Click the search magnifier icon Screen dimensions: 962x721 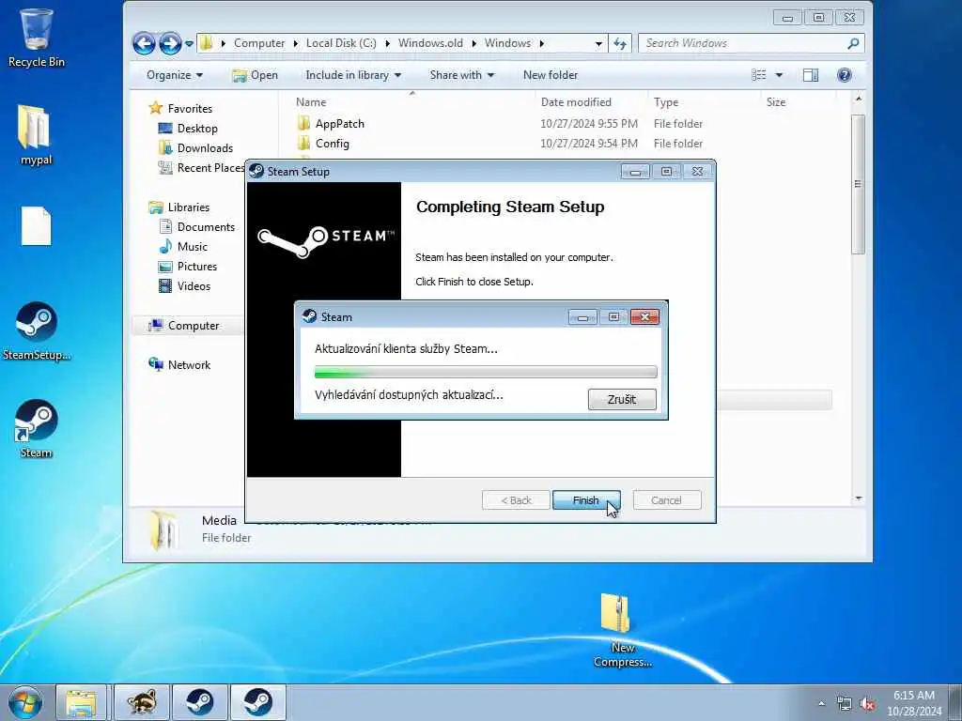[x=853, y=43]
